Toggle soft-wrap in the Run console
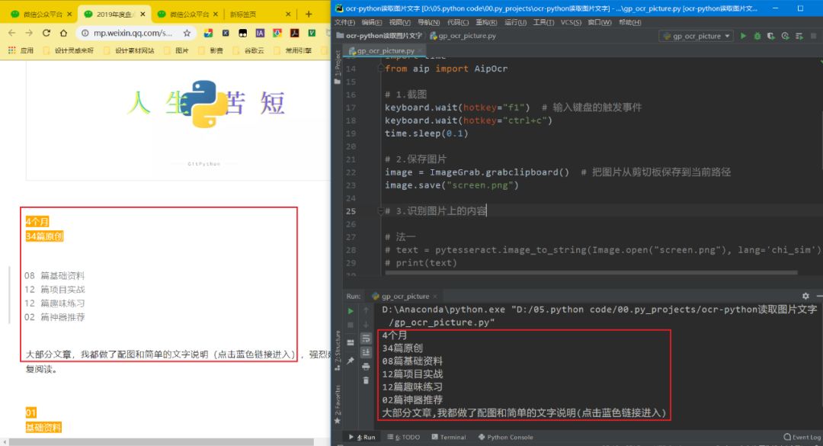The width and height of the screenshot is (823, 446). [x=366, y=339]
